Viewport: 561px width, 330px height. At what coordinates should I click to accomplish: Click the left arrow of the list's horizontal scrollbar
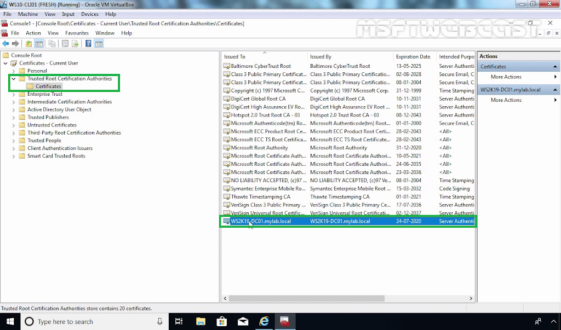pyautogui.click(x=225, y=298)
